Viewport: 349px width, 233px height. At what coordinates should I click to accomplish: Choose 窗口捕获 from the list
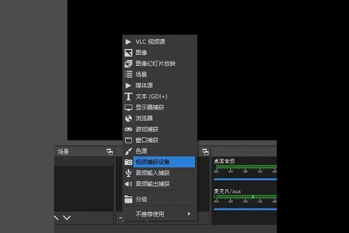pos(159,140)
